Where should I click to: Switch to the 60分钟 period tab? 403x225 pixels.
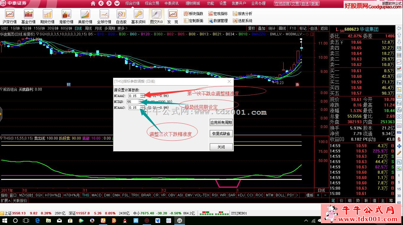pyautogui.click(x=66, y=28)
